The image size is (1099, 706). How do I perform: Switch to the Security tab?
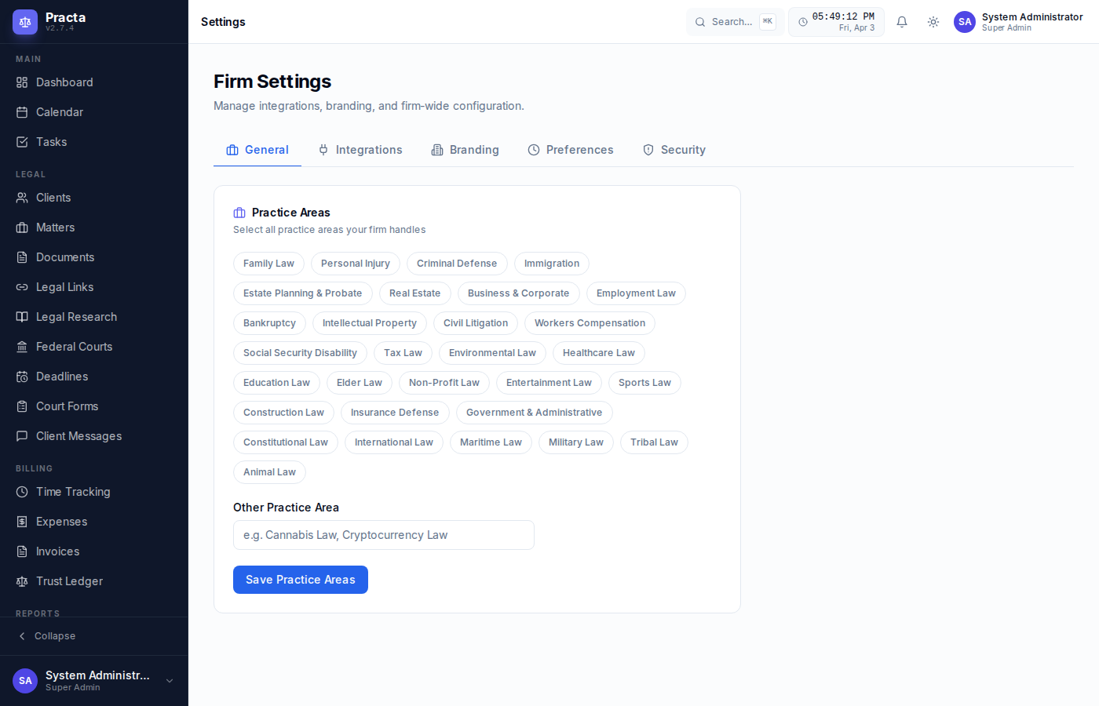[674, 150]
